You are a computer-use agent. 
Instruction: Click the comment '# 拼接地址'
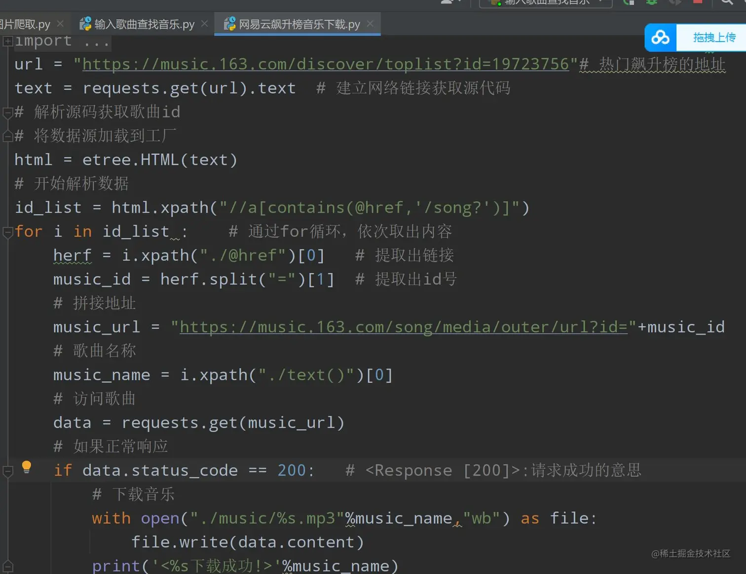click(95, 303)
